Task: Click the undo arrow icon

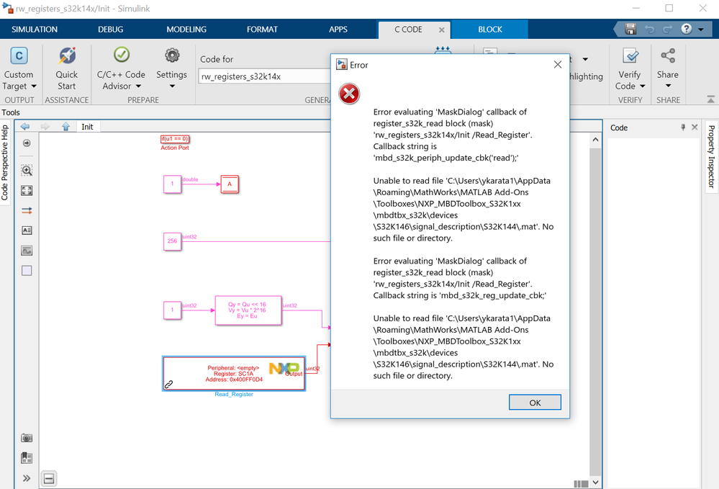Action: click(649, 30)
